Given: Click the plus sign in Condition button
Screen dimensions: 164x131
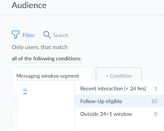Looking at the screenshot, I should (x=107, y=76).
